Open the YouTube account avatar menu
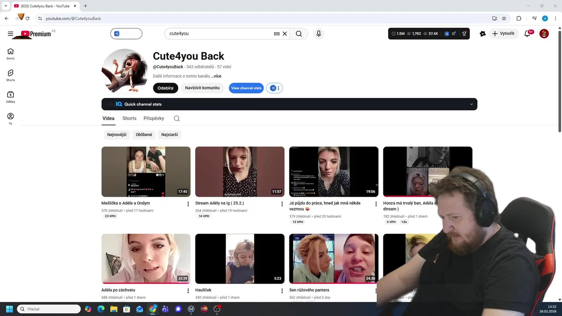 [x=544, y=34]
